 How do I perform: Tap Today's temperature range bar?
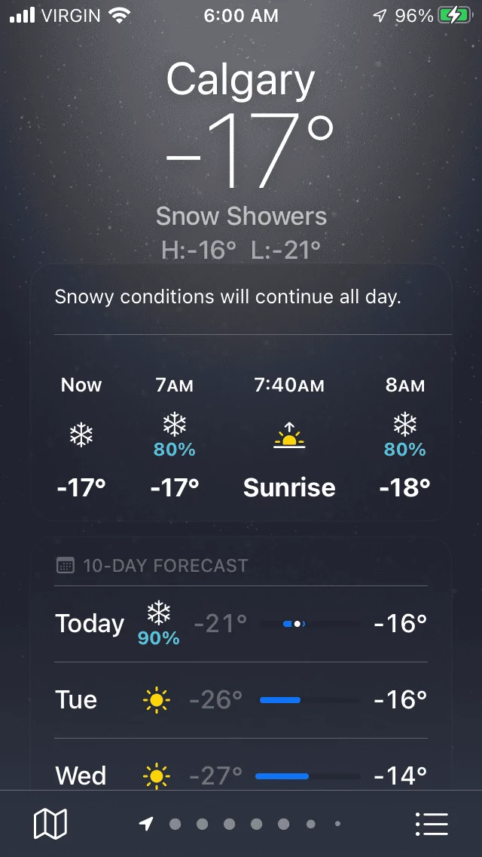coord(310,624)
